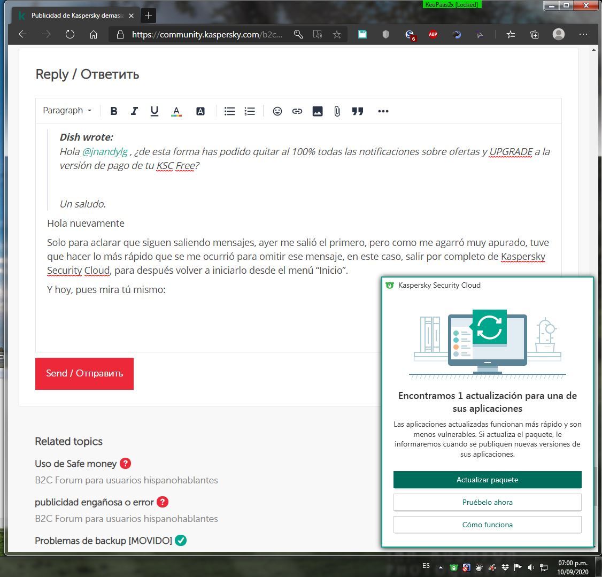Attach a file with the paperclip icon
This screenshot has height=577, width=602.
(x=337, y=111)
